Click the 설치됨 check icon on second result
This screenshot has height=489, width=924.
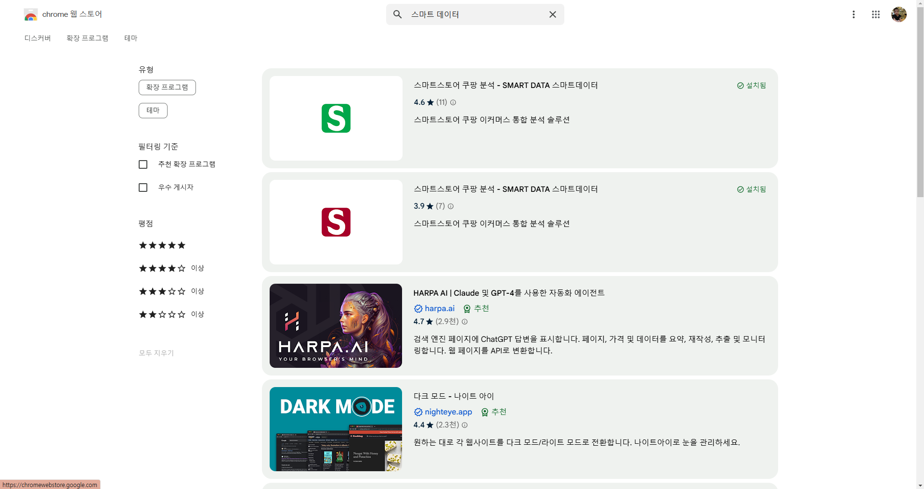click(741, 189)
